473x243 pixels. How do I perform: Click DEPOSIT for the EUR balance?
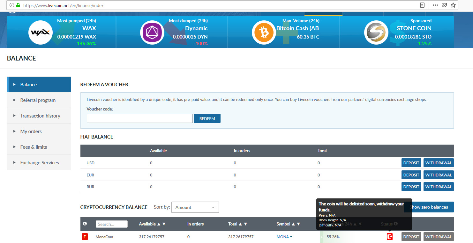pos(411,175)
